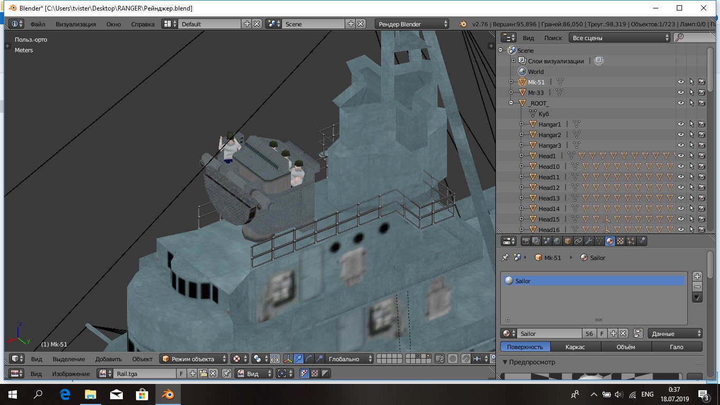
Task: Switch to the World properties tab
Action: [557, 242]
